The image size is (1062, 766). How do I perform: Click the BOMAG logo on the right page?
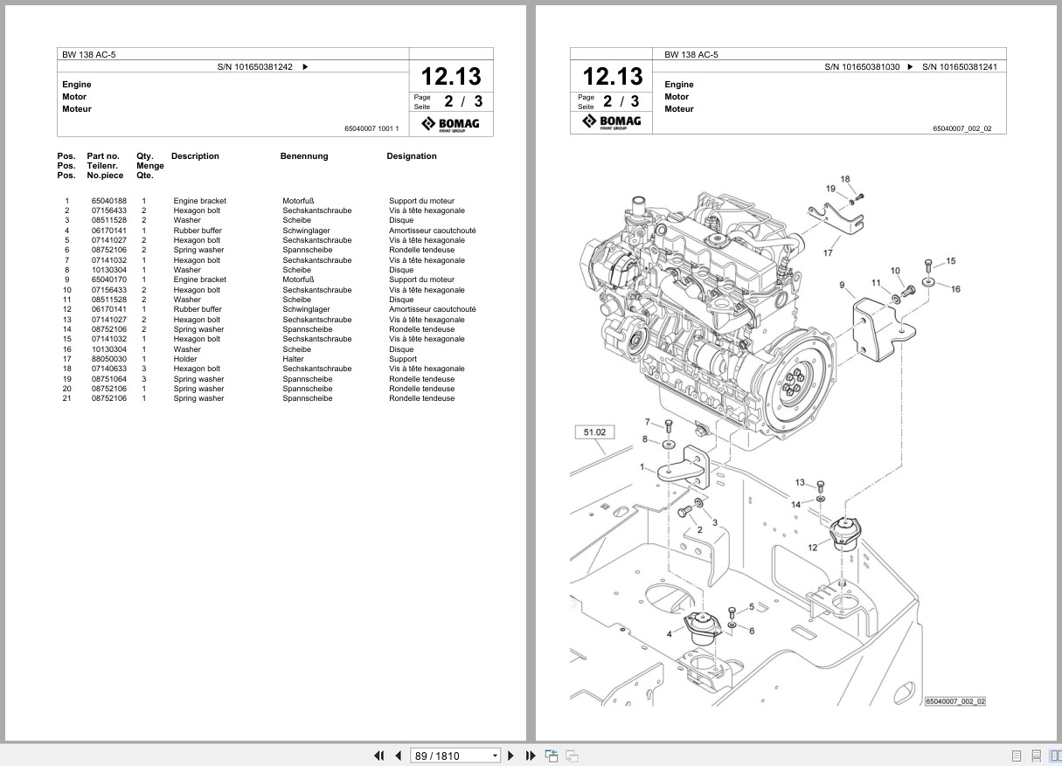coord(612,122)
